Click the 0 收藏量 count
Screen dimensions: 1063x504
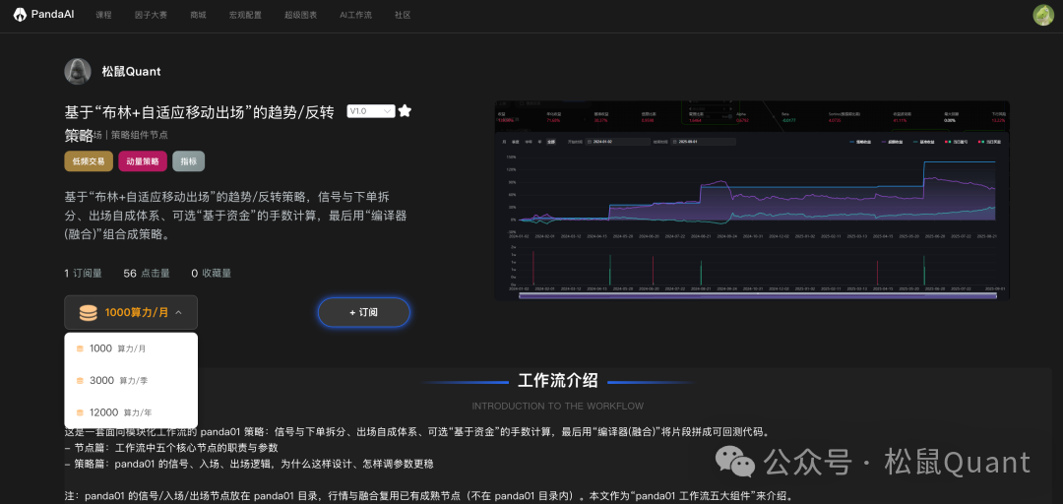click(x=211, y=274)
